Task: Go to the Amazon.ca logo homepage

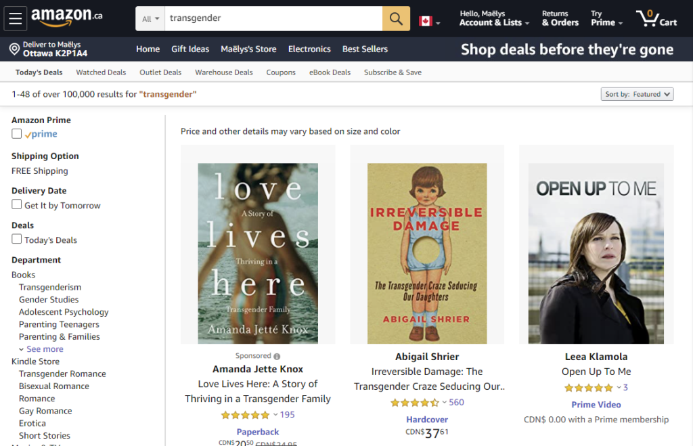Action: point(67,17)
